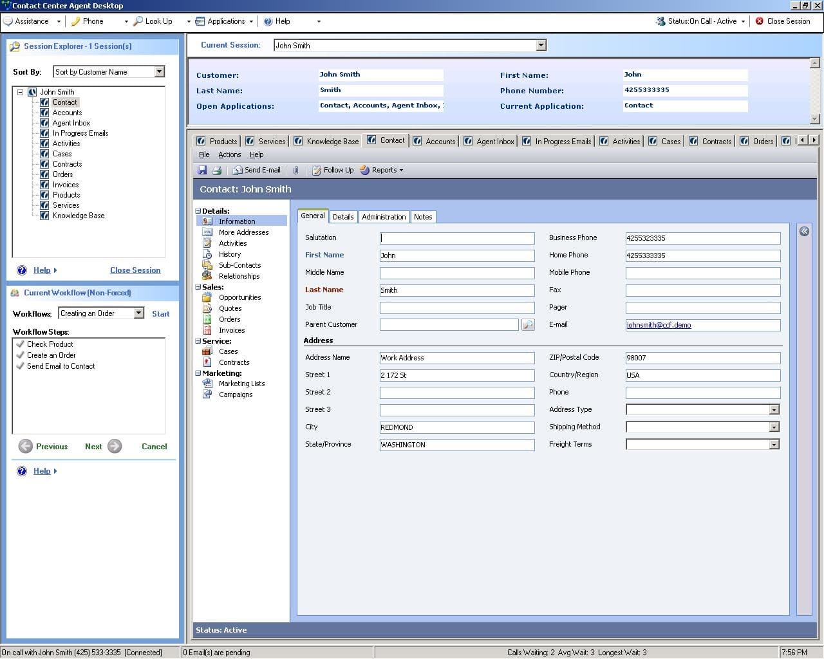824x659 pixels.
Task: Click the Phone icon in the top toolbar
Action: click(x=77, y=21)
